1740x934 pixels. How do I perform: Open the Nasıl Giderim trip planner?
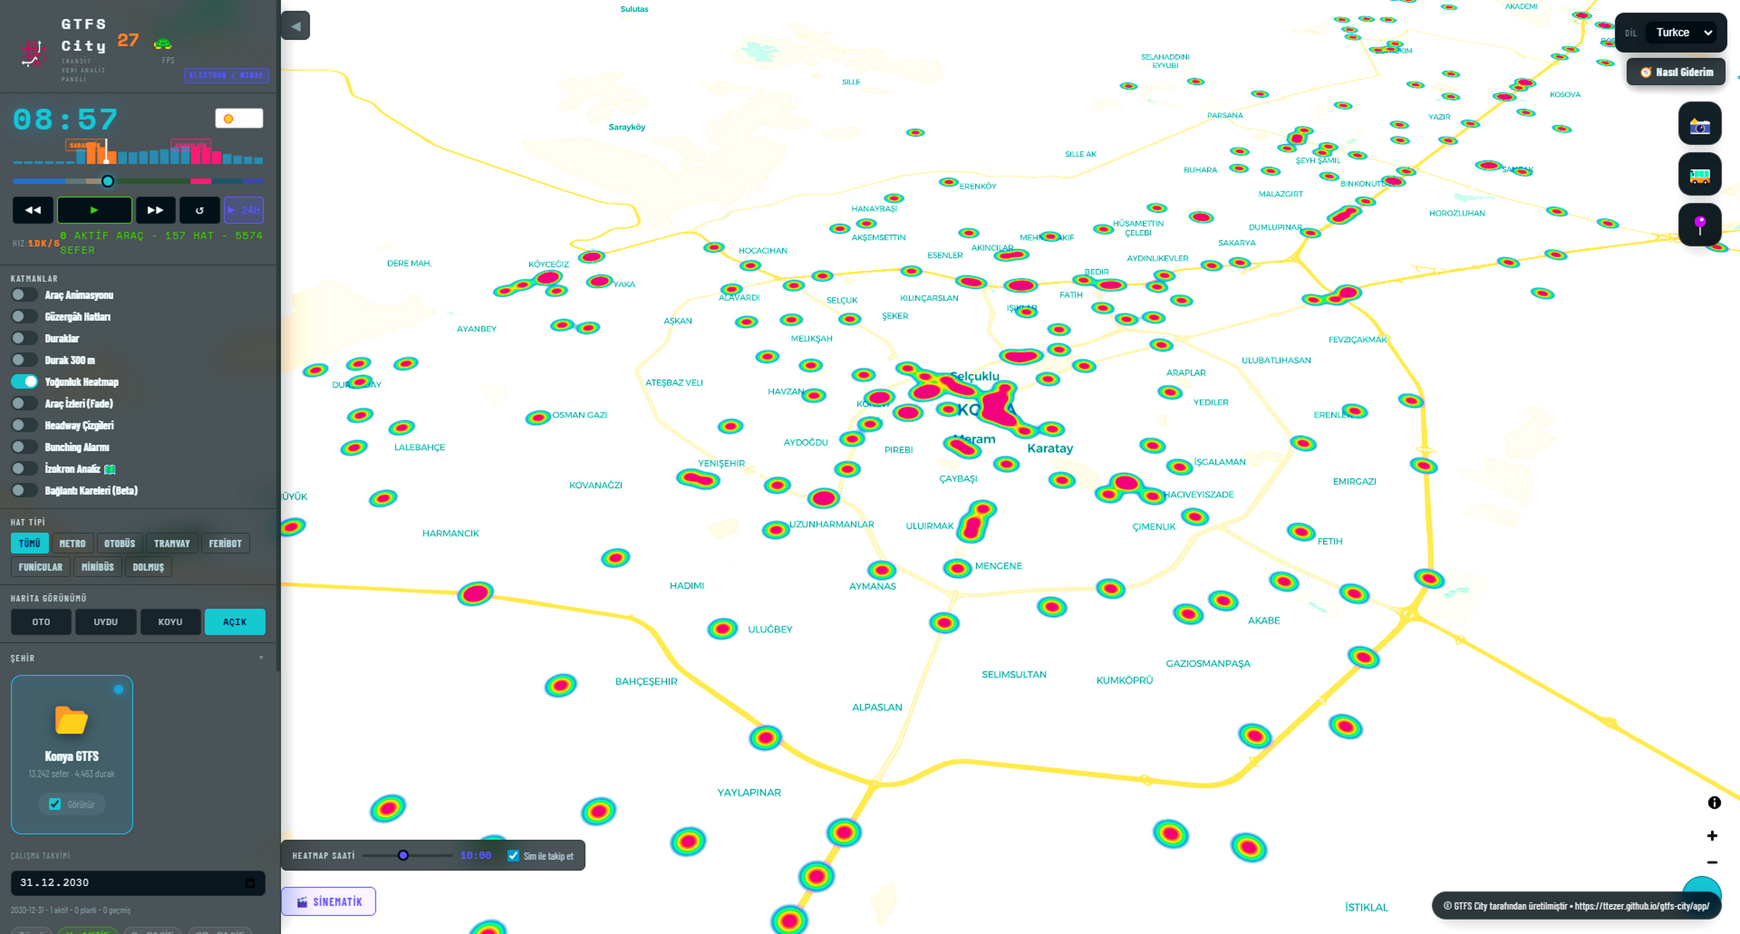[x=1676, y=72]
